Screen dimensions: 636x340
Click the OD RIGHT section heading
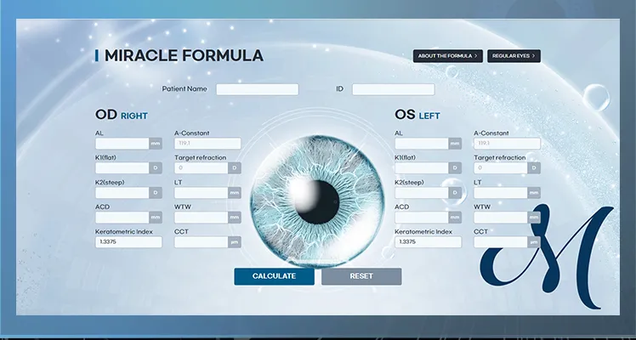point(122,115)
